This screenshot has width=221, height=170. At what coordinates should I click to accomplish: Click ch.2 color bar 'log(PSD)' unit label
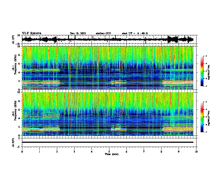pyautogui.click(x=209, y=118)
